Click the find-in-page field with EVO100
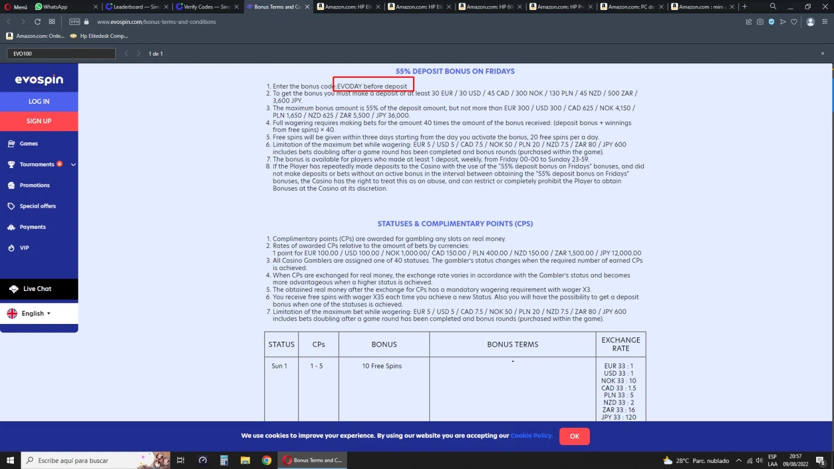The height and width of the screenshot is (469, 834). (x=61, y=53)
